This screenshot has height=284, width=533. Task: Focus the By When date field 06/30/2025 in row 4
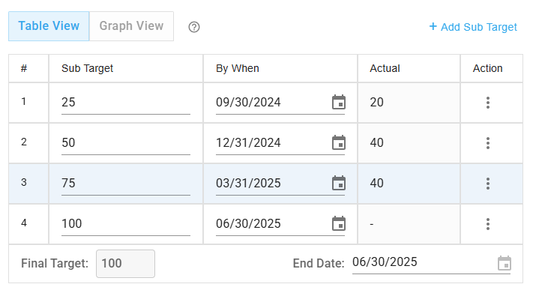tap(273, 223)
